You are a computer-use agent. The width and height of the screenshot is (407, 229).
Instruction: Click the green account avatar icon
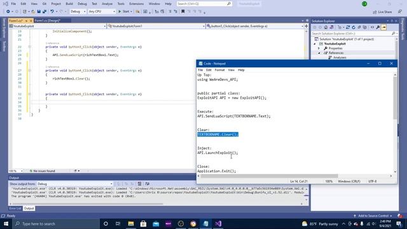pyautogui.click(x=364, y=4)
